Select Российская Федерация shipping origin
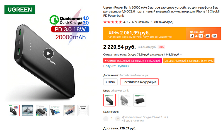The image size is (223, 133). coord(139,82)
